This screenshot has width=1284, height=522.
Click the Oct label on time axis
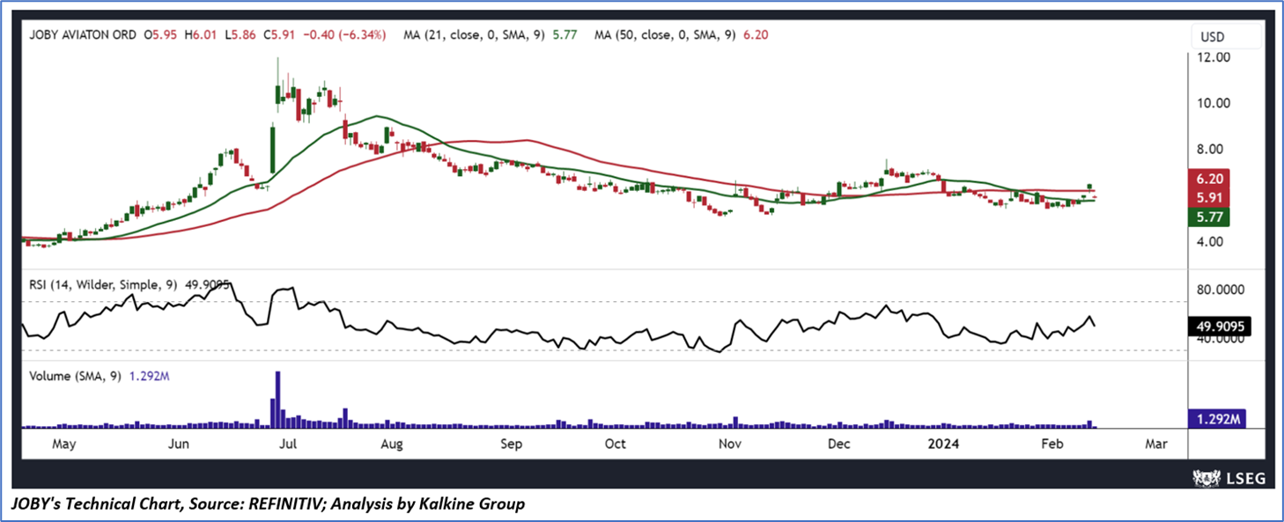615,445
